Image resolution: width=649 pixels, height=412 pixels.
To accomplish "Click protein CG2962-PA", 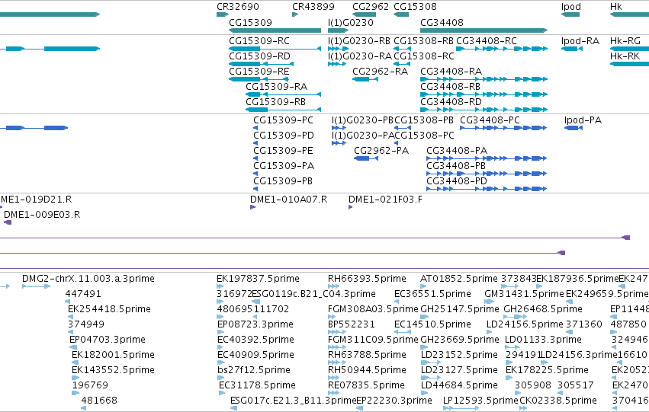I will click(366, 158).
